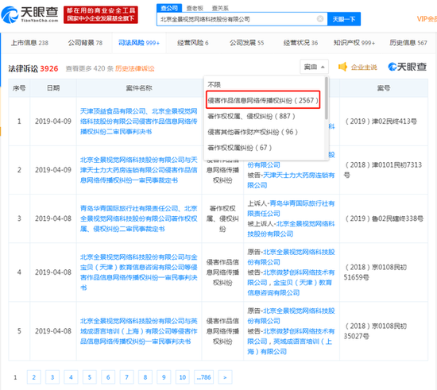Select 著作权权属、侵权纠纷 (887) option
This screenshot has height=390, width=437.
[x=251, y=116]
